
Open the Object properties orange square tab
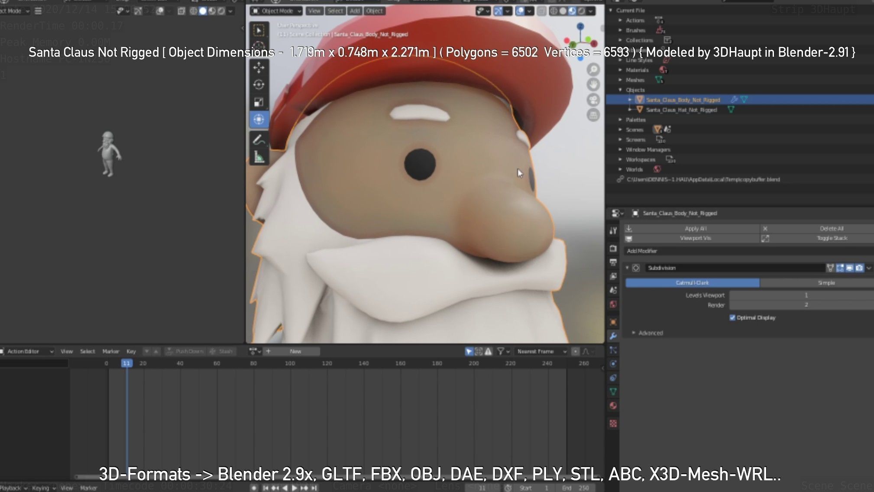613,322
